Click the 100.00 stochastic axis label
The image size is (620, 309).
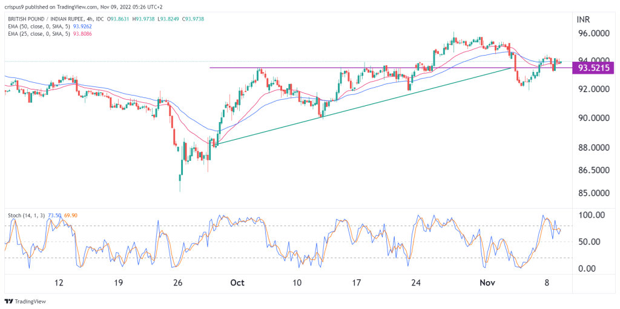click(x=592, y=215)
